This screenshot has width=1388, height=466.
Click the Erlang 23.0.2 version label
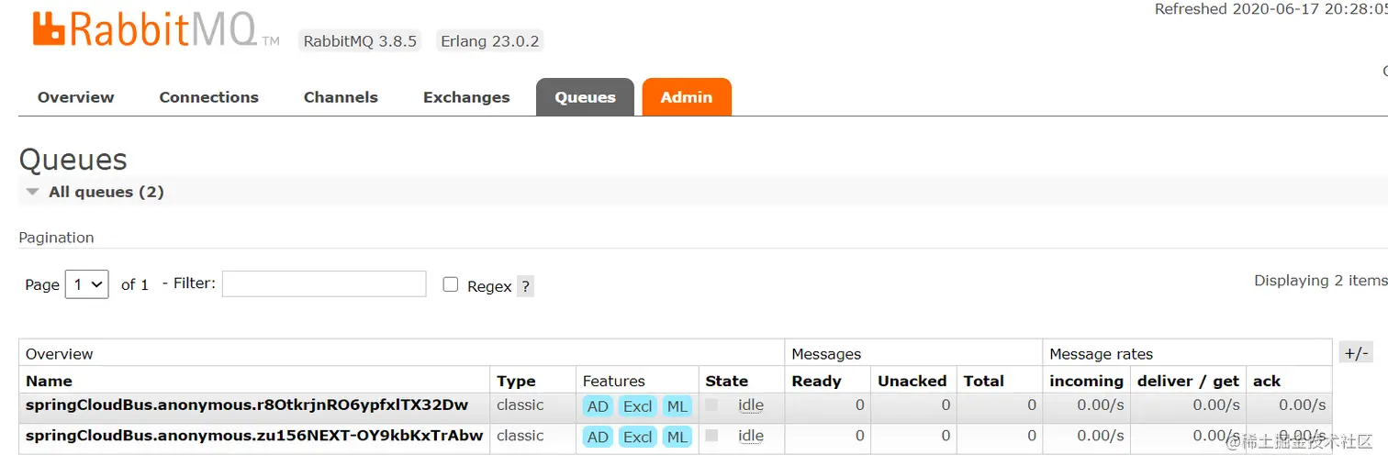click(x=489, y=41)
